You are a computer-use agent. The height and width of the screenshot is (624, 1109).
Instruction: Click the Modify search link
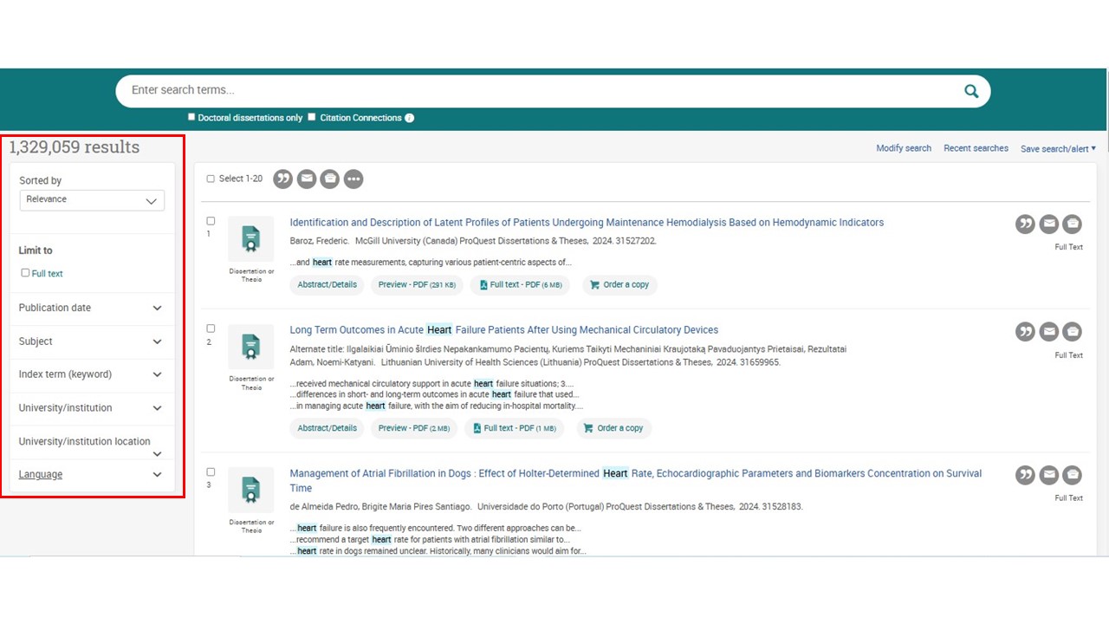coord(904,148)
